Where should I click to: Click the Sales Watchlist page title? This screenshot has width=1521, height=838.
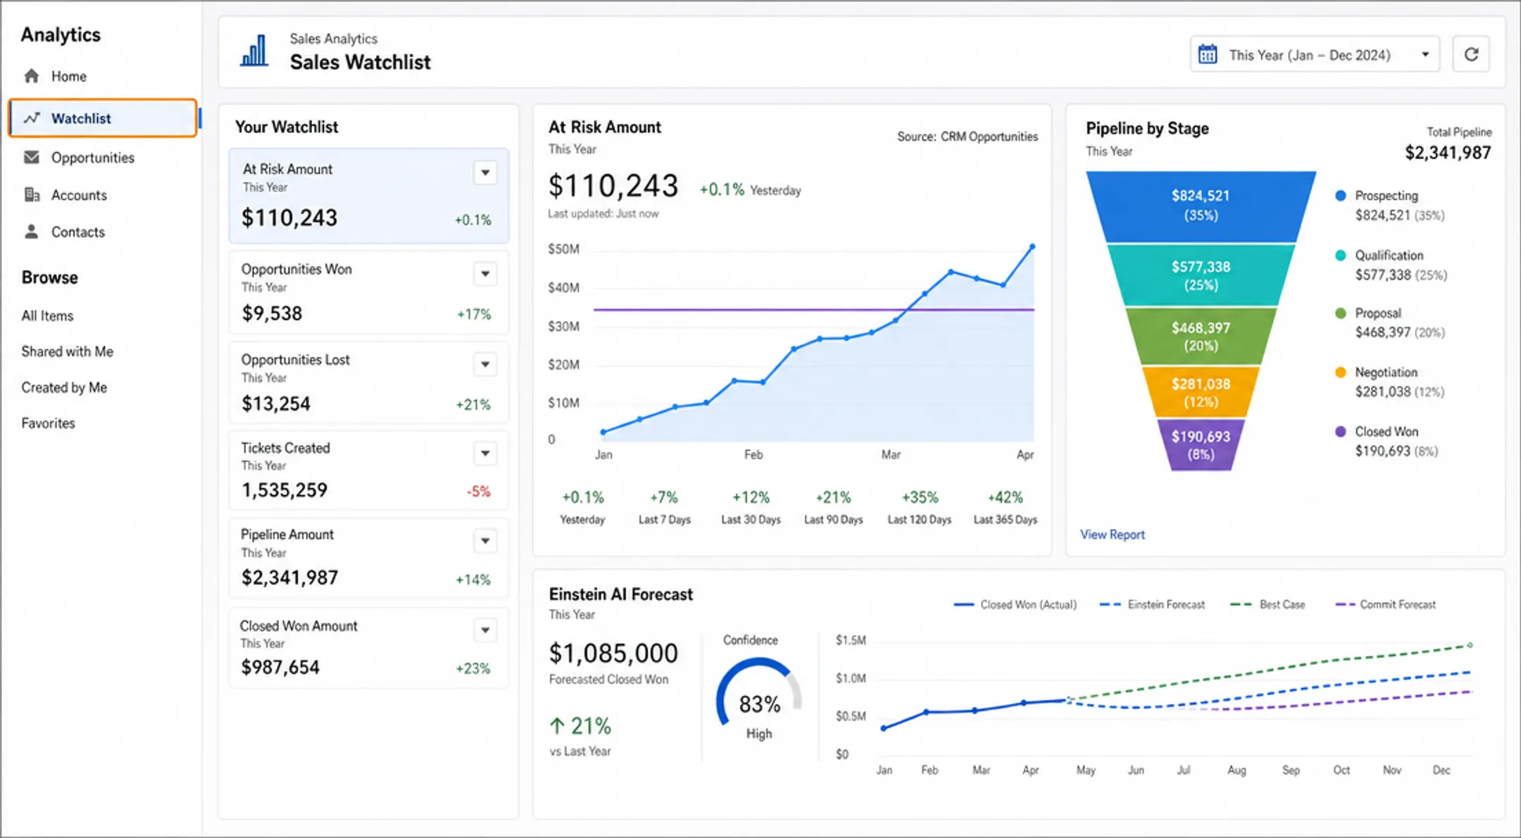point(360,62)
